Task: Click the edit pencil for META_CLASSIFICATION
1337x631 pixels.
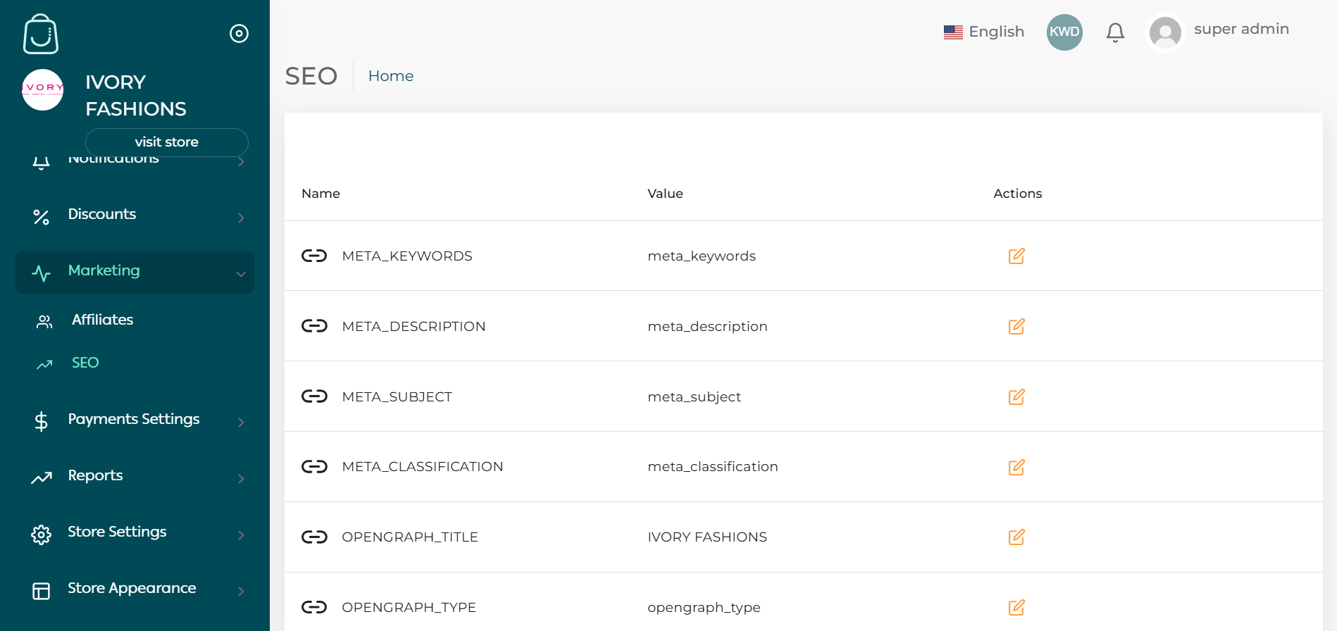Action: click(1016, 467)
